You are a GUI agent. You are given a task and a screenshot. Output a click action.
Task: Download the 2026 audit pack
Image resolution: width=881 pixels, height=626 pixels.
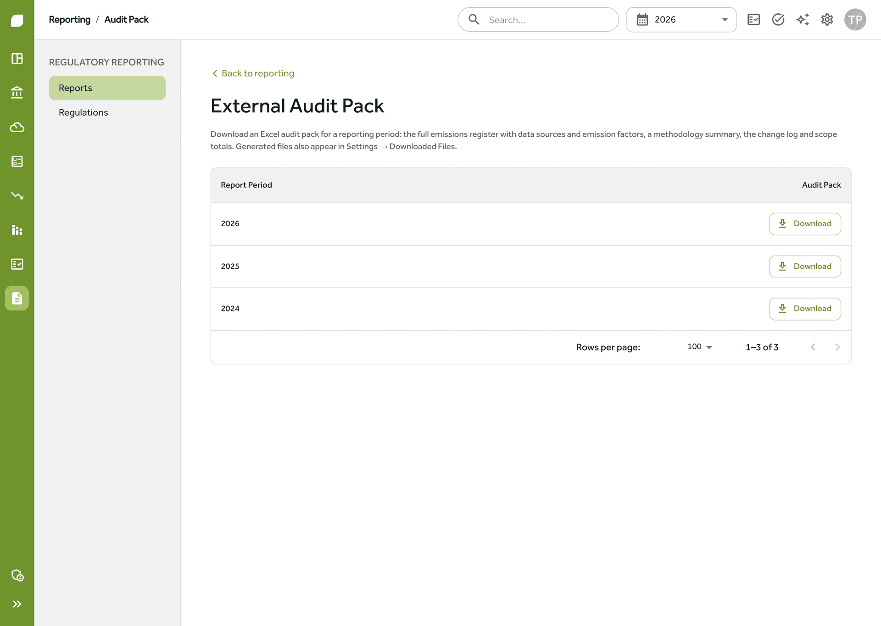pos(805,224)
